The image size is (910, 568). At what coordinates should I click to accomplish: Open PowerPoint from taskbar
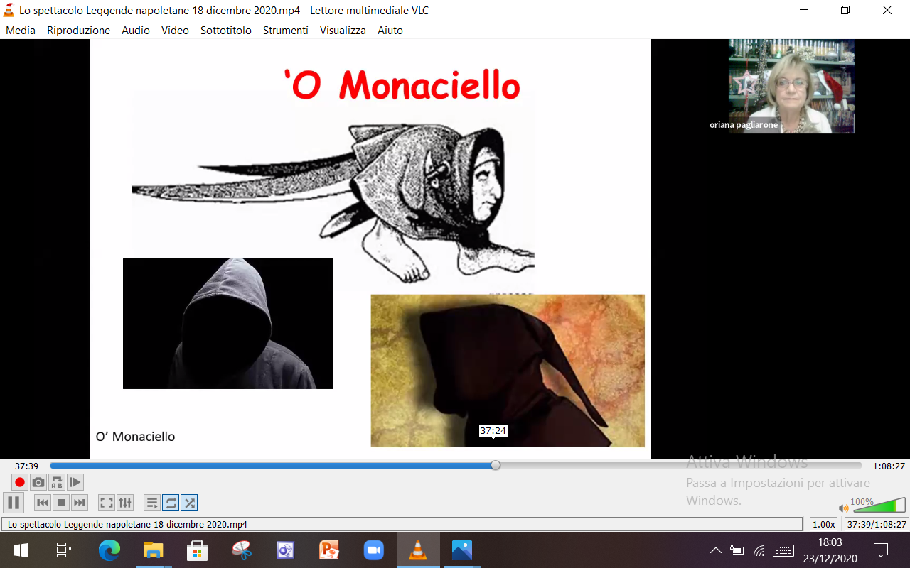[330, 550]
